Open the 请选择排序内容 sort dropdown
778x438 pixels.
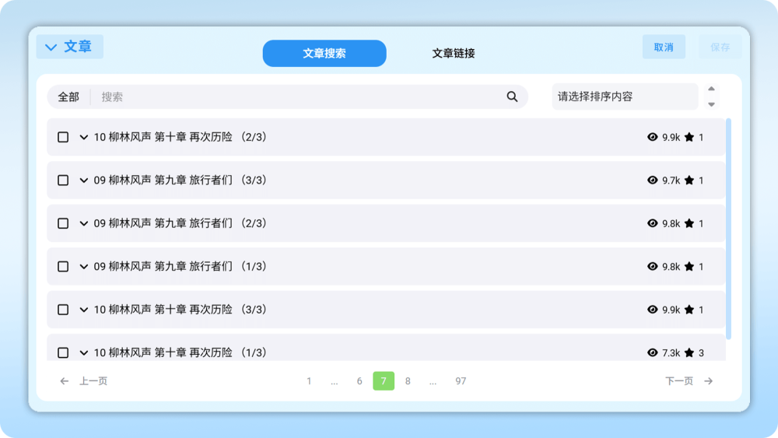pos(625,96)
